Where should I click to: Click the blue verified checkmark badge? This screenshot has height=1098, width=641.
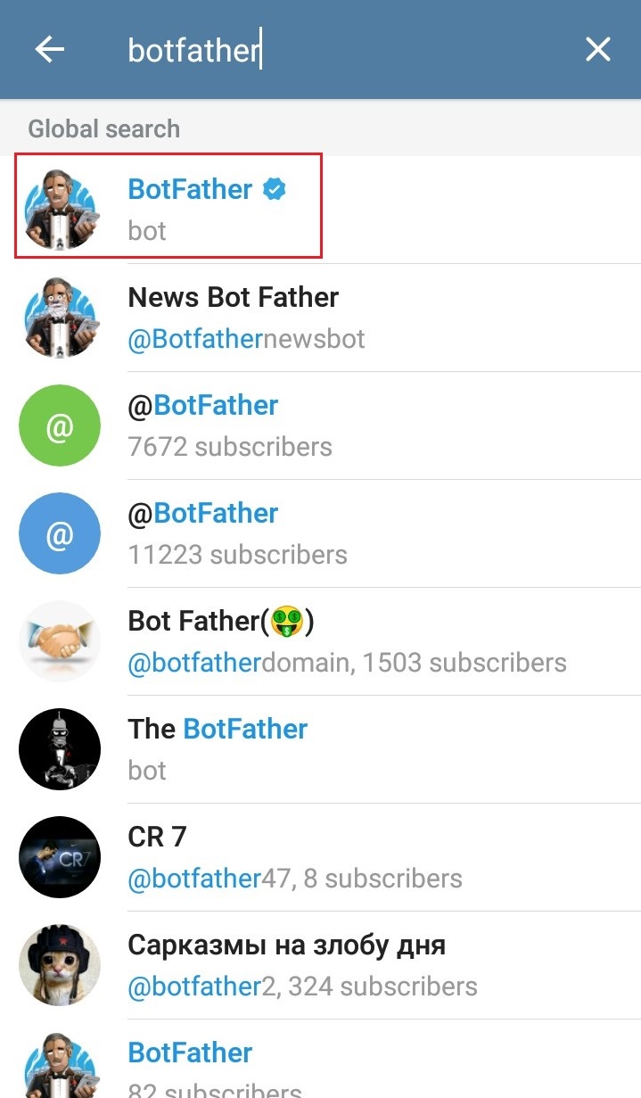tap(275, 189)
